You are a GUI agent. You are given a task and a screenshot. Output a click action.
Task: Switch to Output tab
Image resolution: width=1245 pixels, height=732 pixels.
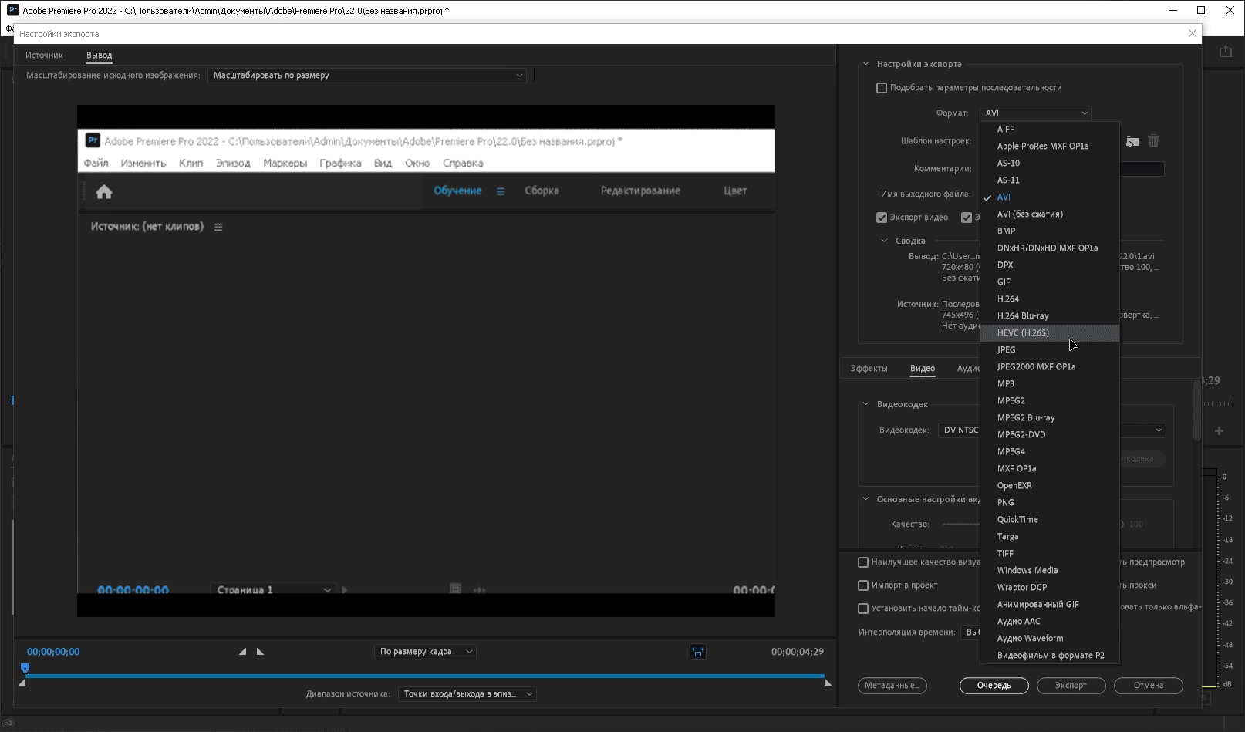point(100,56)
